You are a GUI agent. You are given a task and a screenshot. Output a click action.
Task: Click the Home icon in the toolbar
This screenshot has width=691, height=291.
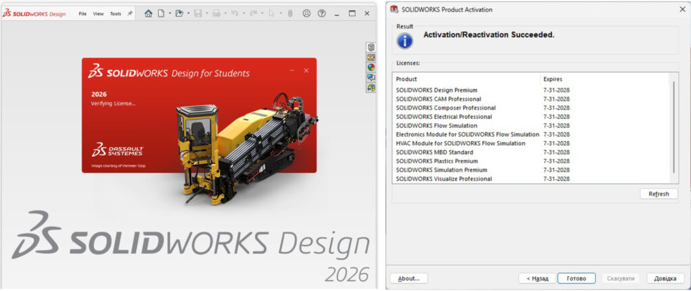(x=148, y=14)
